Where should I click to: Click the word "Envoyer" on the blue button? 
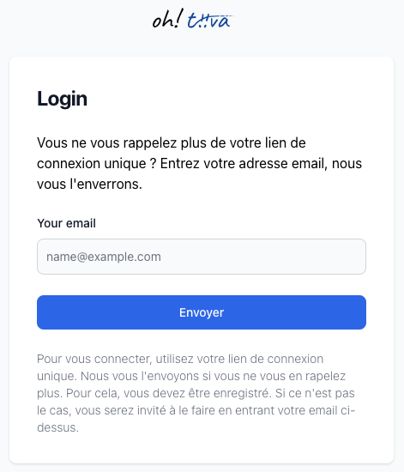click(x=202, y=312)
